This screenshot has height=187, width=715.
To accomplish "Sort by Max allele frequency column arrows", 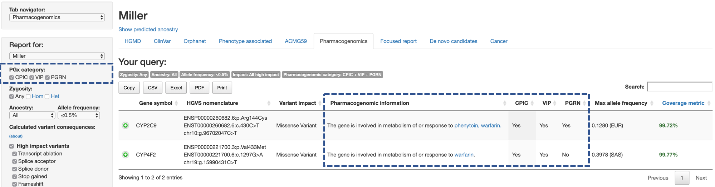I will pyautogui.click(x=652, y=103).
